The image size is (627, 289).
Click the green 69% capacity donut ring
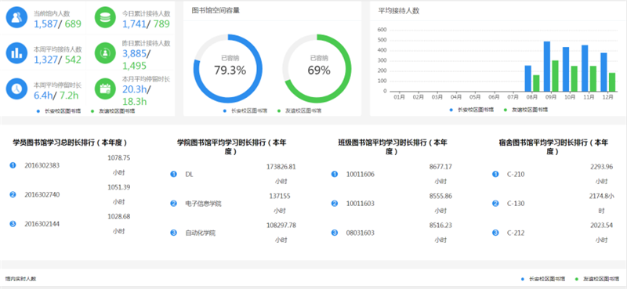(x=317, y=68)
